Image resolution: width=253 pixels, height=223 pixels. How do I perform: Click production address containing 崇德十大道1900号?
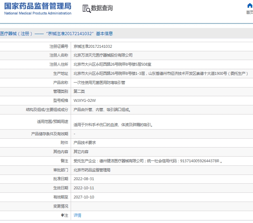point(161,73)
